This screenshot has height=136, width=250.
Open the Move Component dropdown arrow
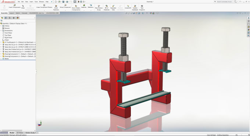point(65,10)
